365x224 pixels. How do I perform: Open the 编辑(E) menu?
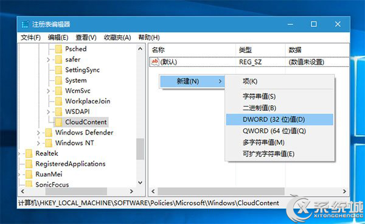click(x=58, y=38)
